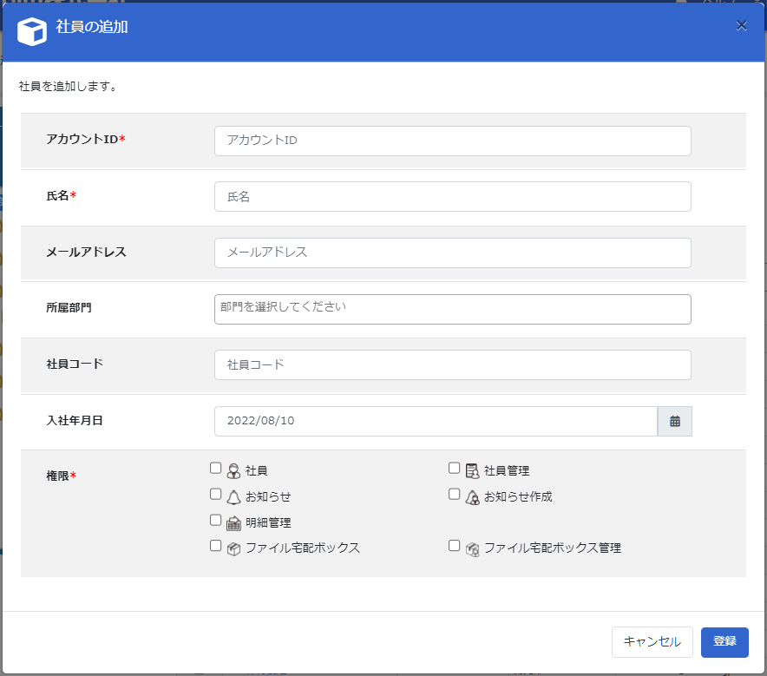
Task: Click the お知らせ bell icon
Action: 233,497
